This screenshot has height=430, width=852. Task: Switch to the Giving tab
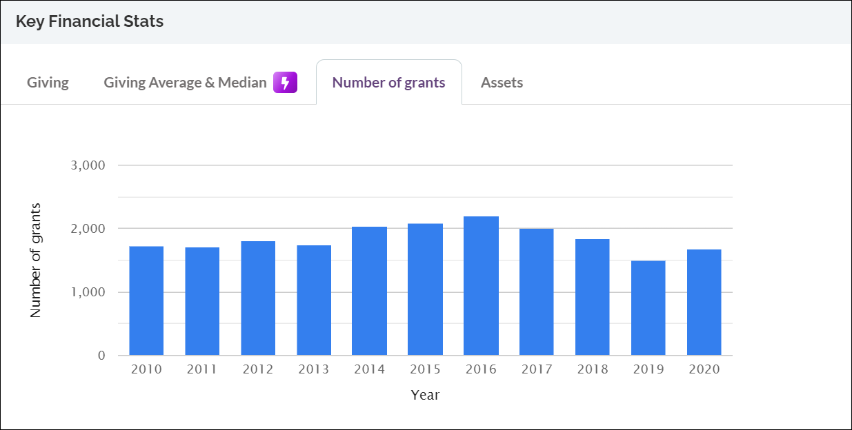(x=47, y=82)
